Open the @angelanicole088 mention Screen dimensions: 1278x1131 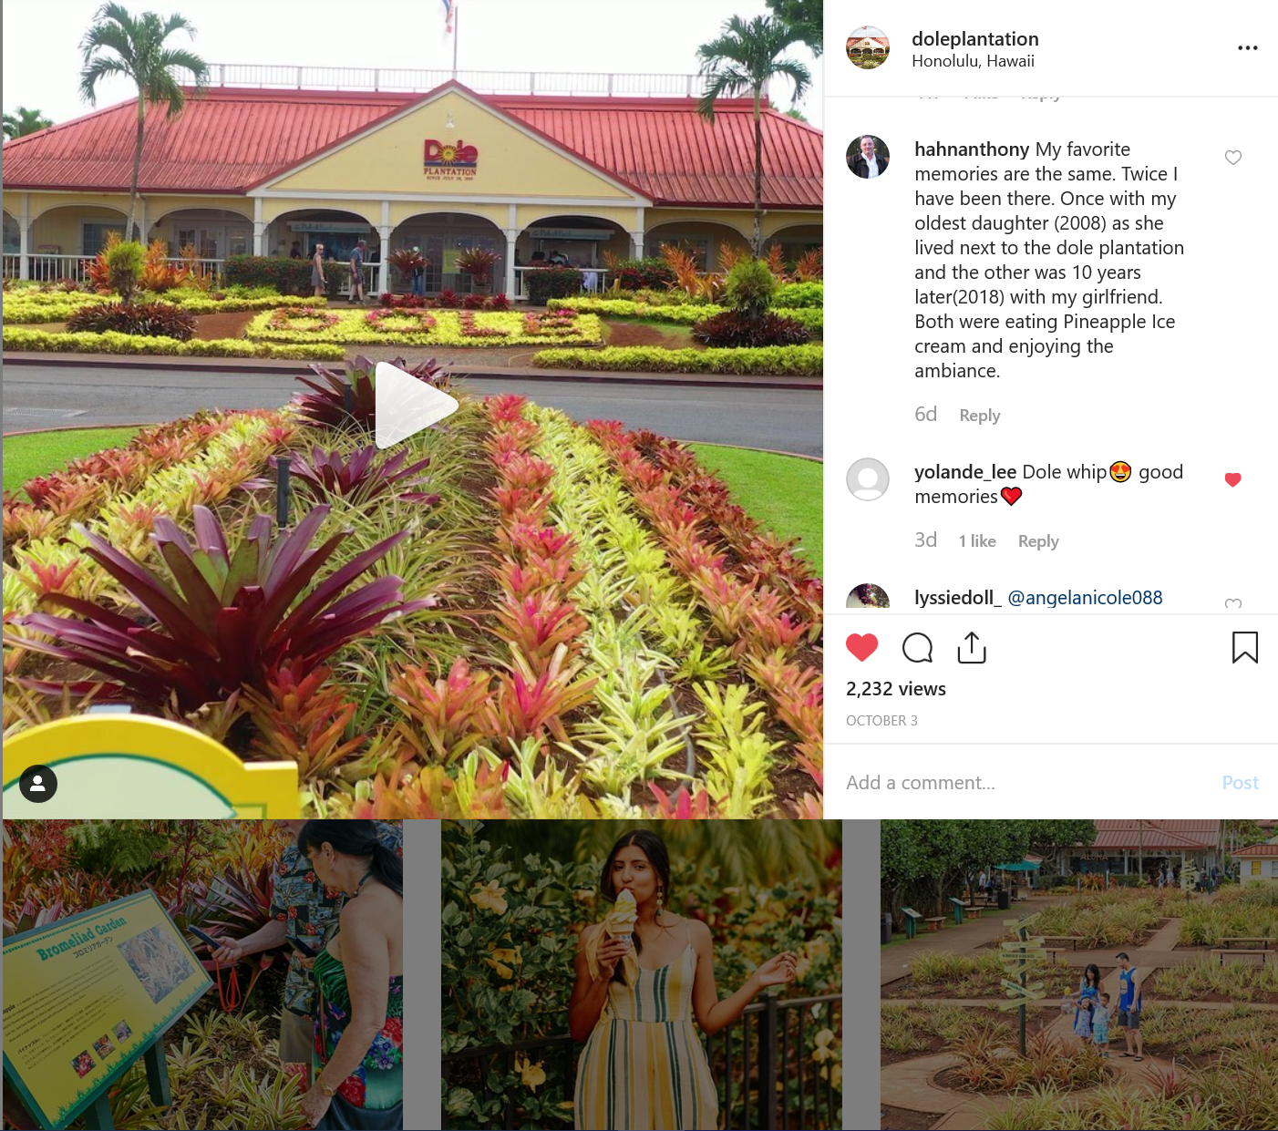[x=1085, y=598]
